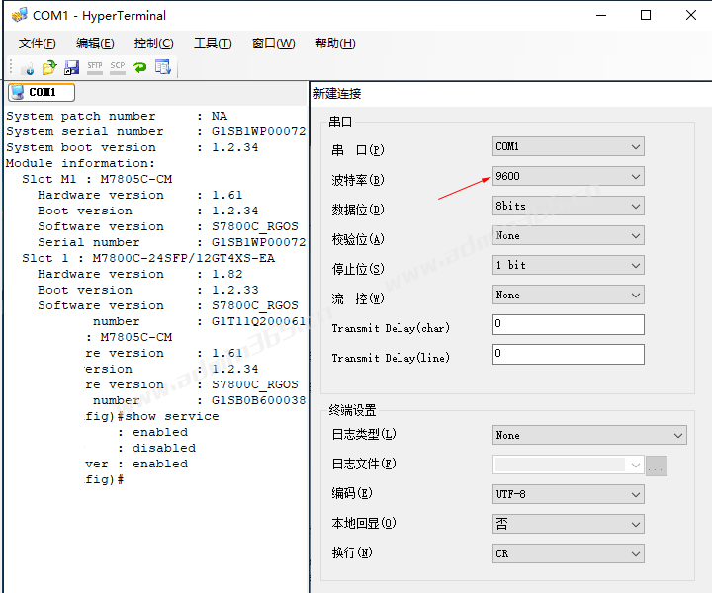This screenshot has height=593, width=712.
Task: Open the 帮助(H) menu
Action: (335, 43)
